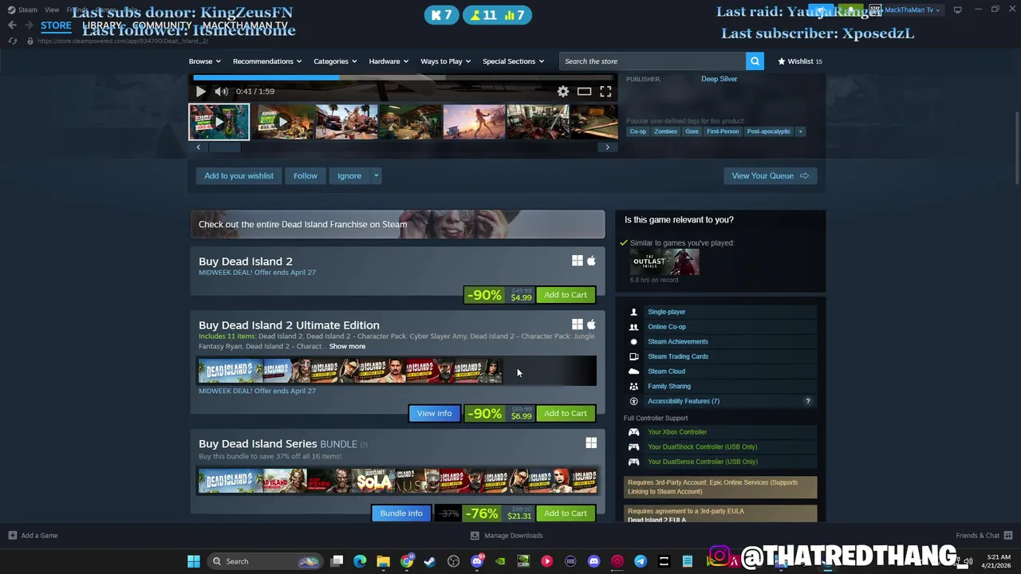Image resolution: width=1021 pixels, height=574 pixels.
Task: Toggle fullscreen on the trailer player
Action: pos(605,92)
